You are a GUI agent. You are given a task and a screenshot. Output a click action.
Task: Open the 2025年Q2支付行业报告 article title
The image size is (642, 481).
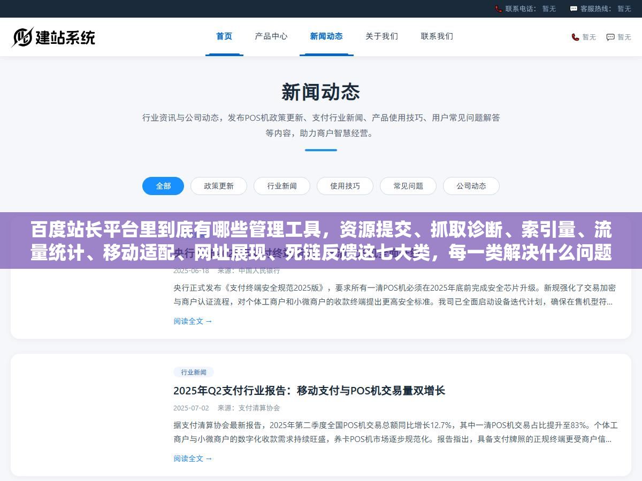(x=309, y=391)
